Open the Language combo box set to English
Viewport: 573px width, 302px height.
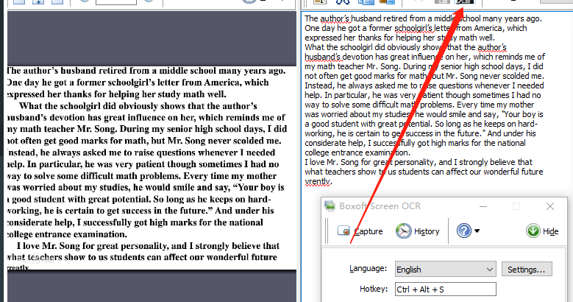(445, 270)
